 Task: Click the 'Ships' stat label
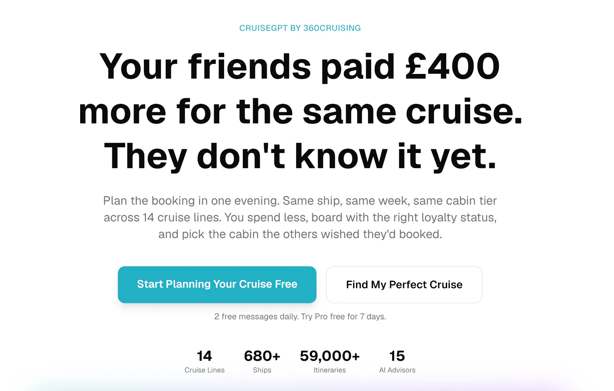(x=262, y=370)
